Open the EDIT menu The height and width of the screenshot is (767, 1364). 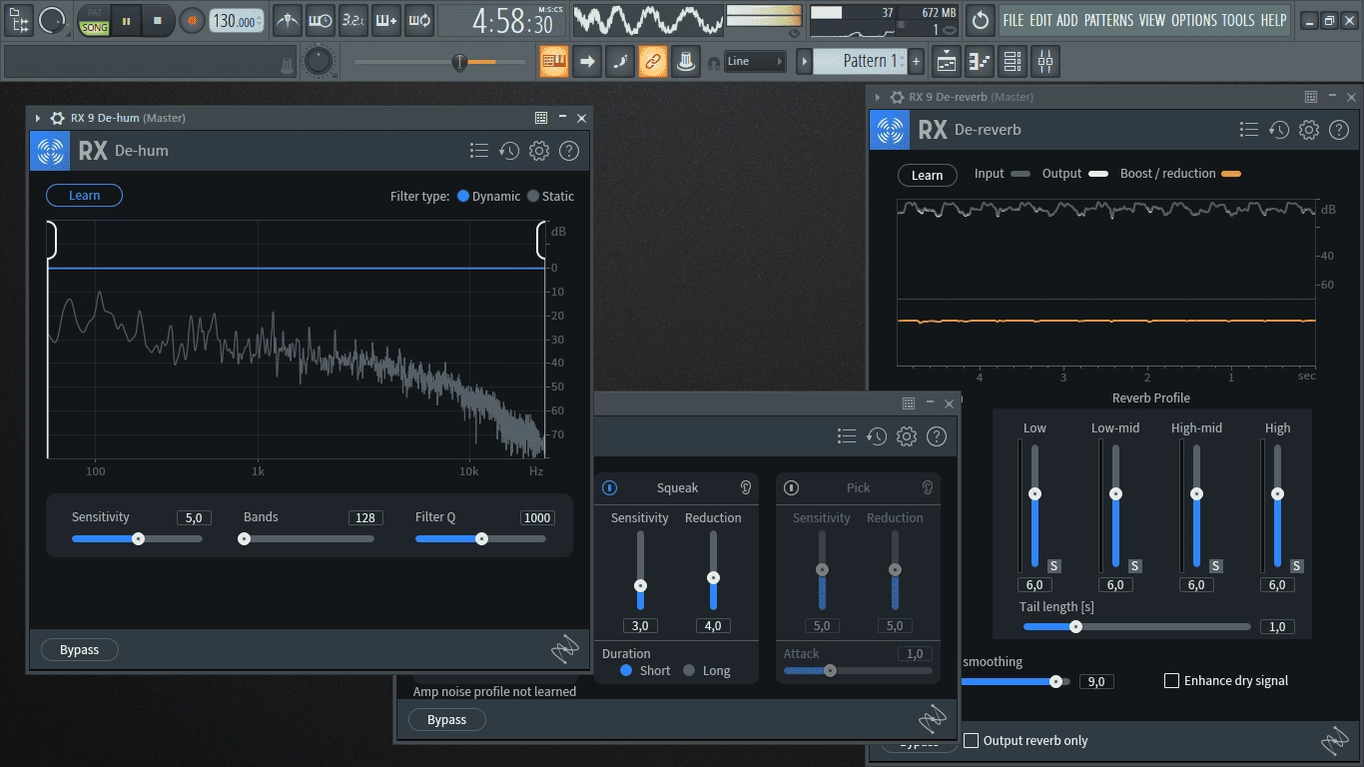point(1041,20)
